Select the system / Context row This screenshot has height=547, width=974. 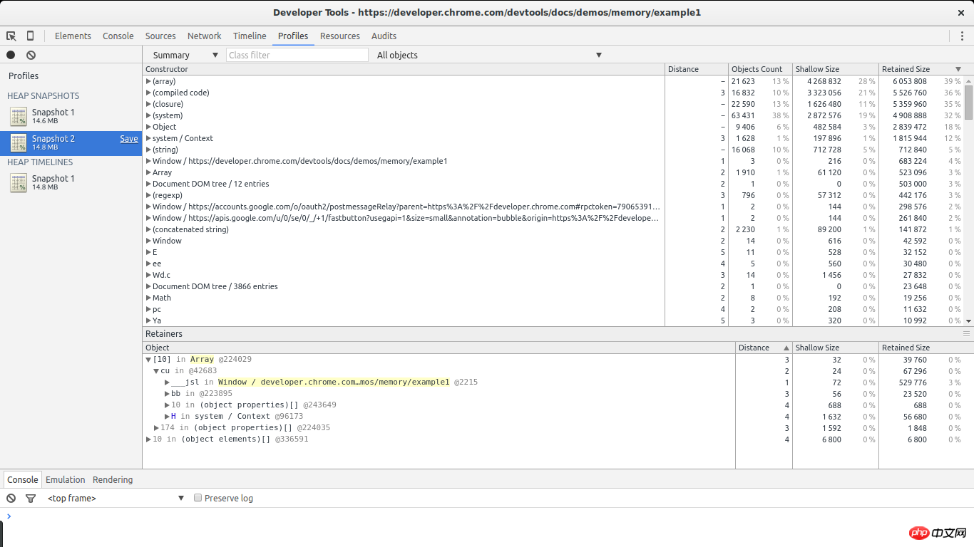553,138
